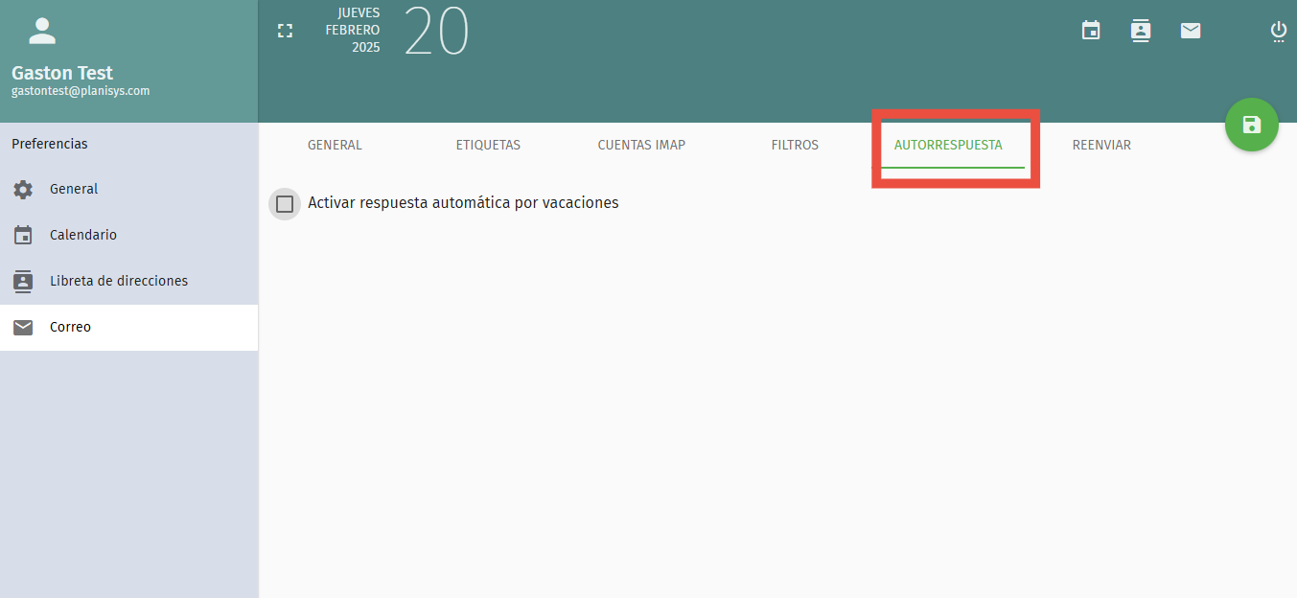Click the Preferencias heading

(x=48, y=143)
